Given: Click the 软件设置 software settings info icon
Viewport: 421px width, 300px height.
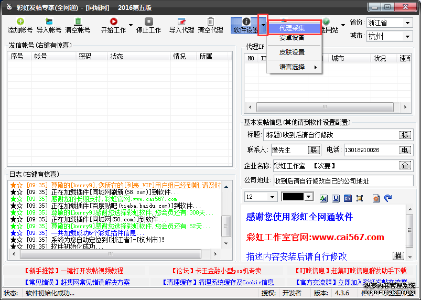Looking at the screenshot, I should [246, 22].
